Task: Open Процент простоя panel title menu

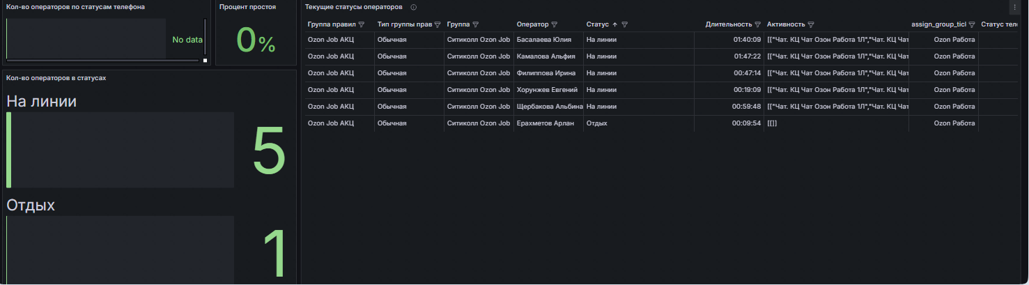Action: pyautogui.click(x=247, y=7)
